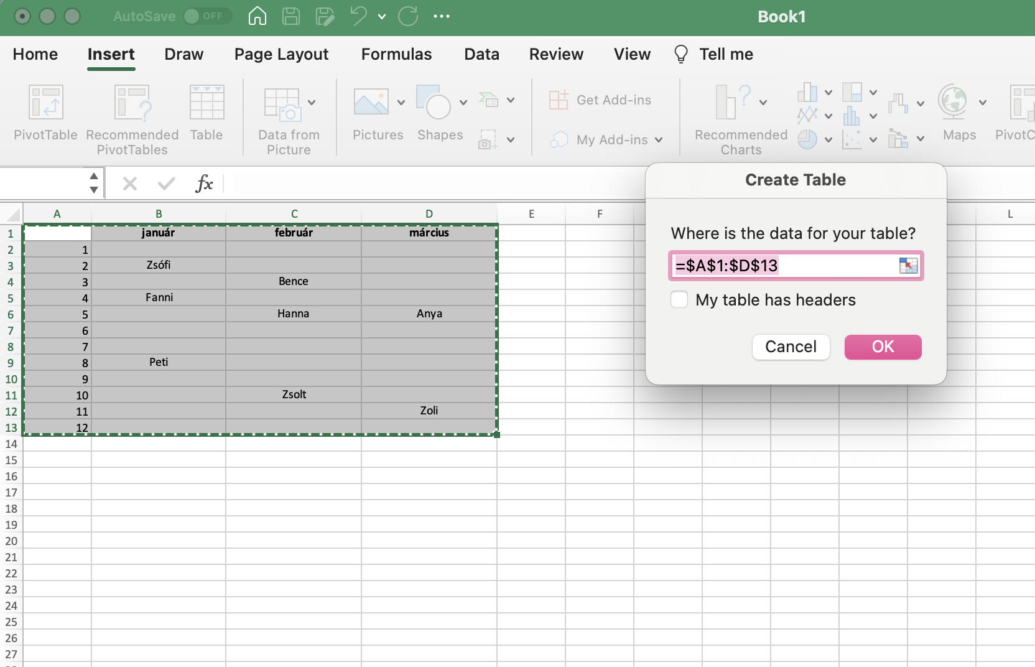Viewport: 1035px width, 667px height.
Task: Click the PivotTable icon
Action: [45, 103]
